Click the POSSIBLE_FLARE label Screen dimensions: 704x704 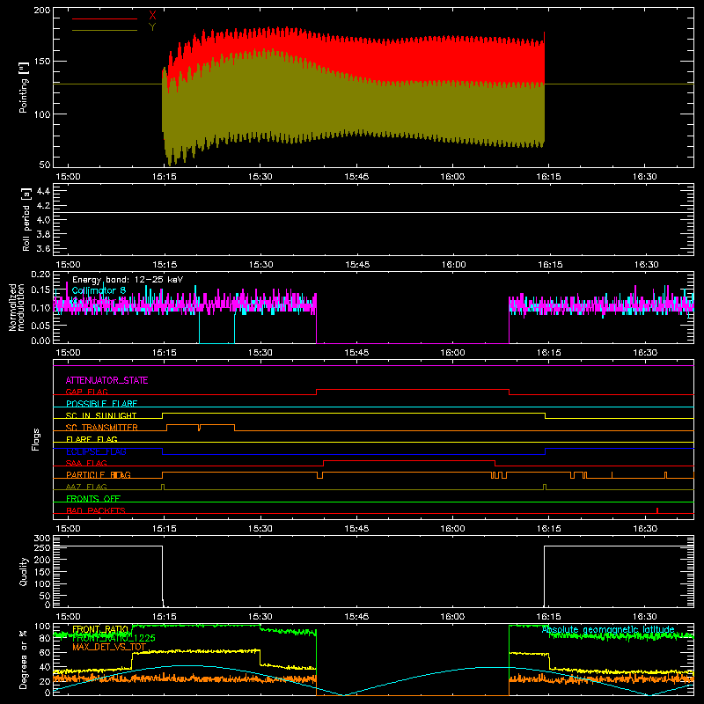[x=101, y=403]
